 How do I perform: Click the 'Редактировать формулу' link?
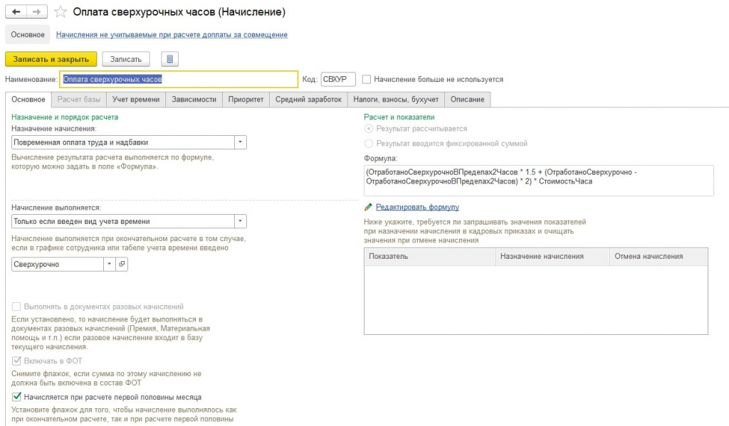click(x=417, y=207)
